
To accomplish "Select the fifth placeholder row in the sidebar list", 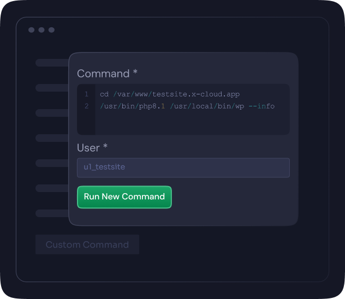I will click(x=52, y=163).
